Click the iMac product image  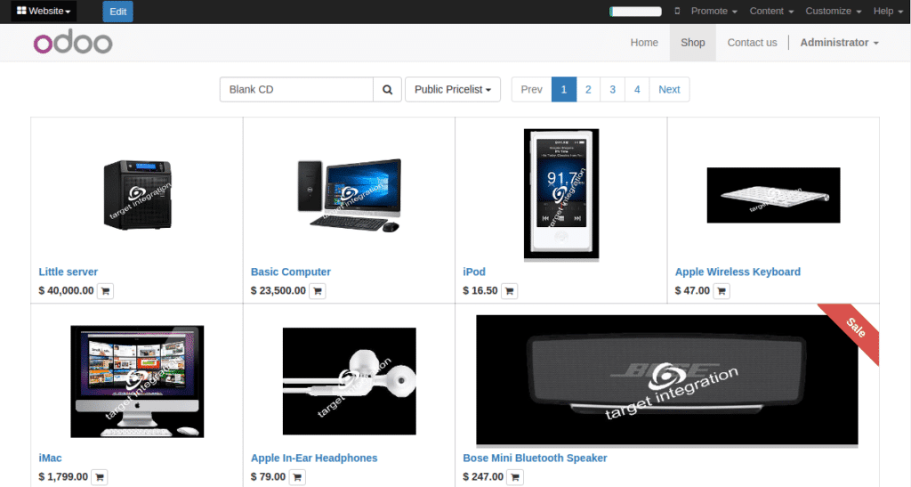click(x=137, y=381)
